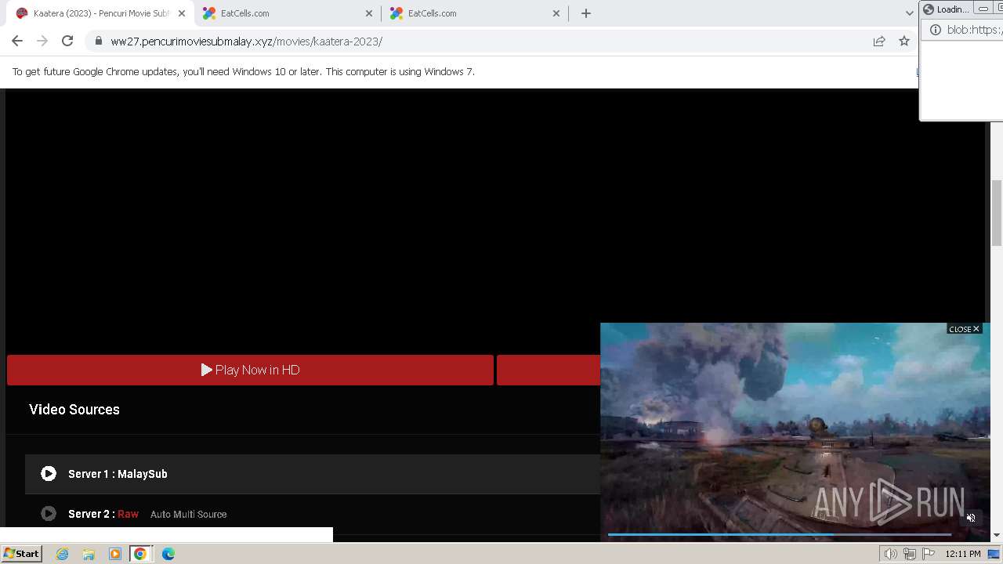
Task: Select Chrome icon in taskbar
Action: [140, 554]
